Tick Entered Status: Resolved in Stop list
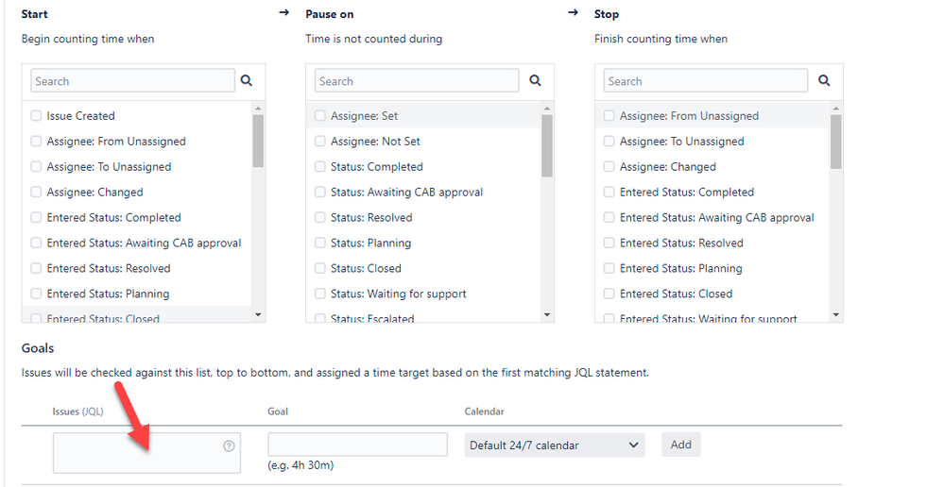The image size is (944, 487). pos(609,243)
